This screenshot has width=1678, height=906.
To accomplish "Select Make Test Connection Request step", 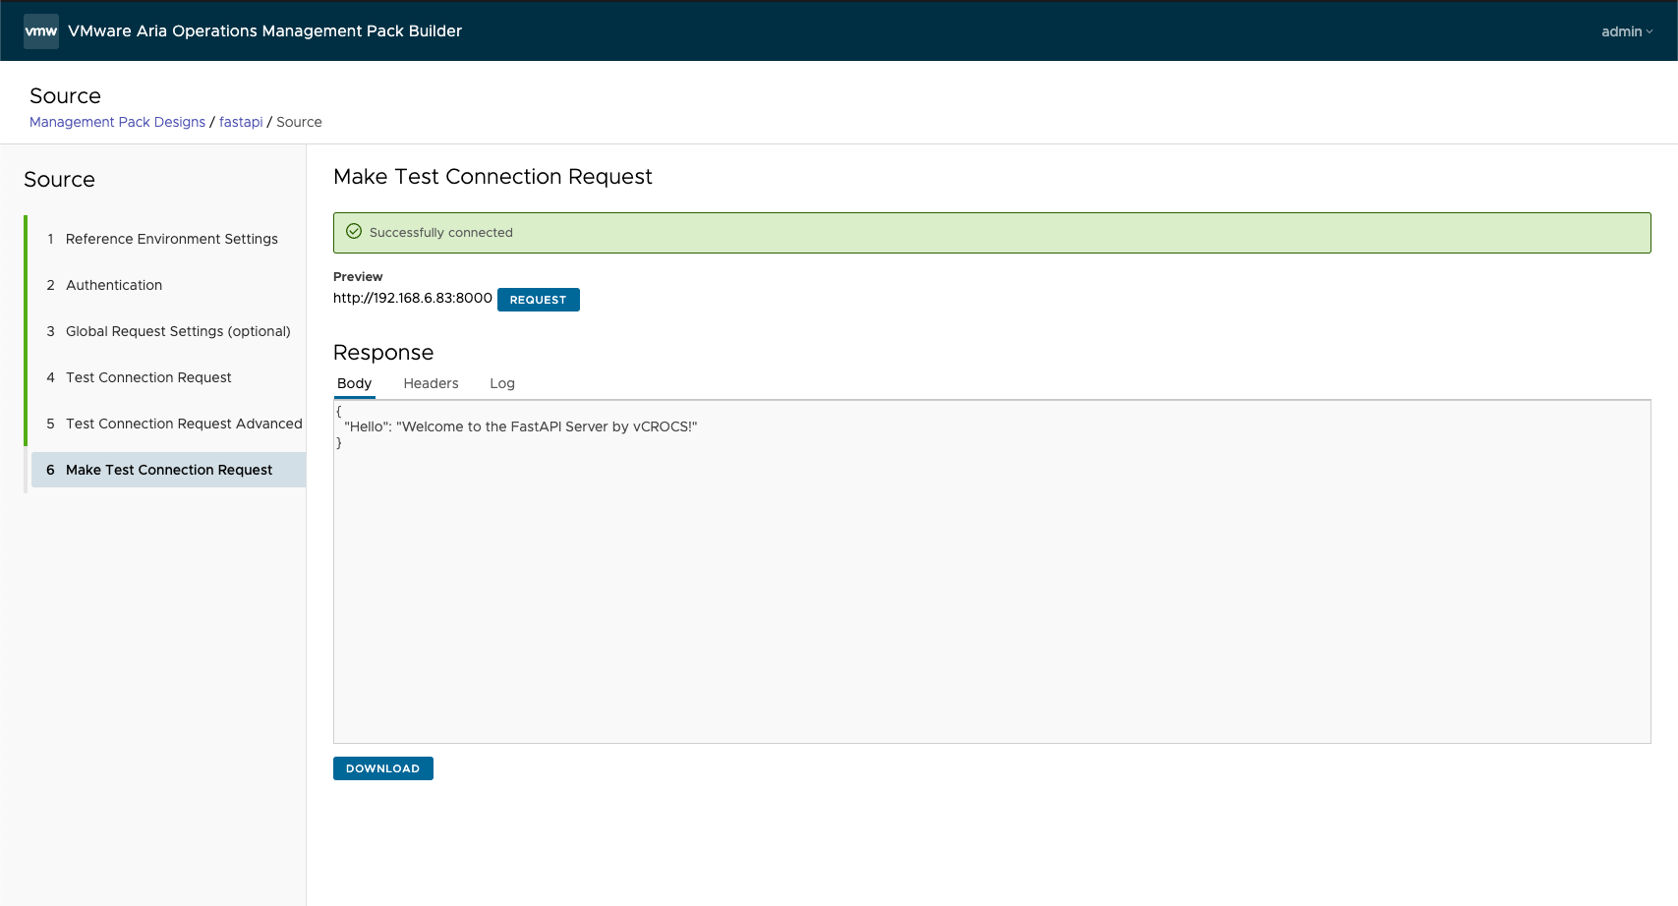I will coord(169,470).
